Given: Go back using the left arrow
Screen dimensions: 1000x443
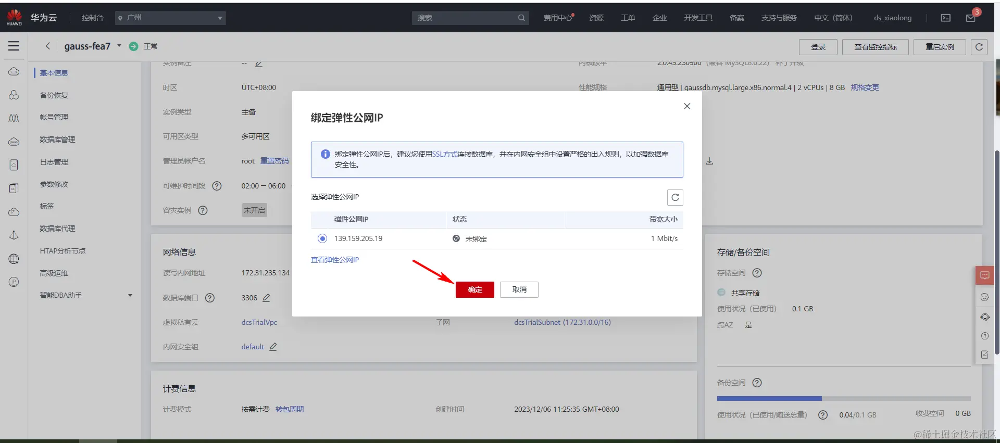Looking at the screenshot, I should [48, 46].
